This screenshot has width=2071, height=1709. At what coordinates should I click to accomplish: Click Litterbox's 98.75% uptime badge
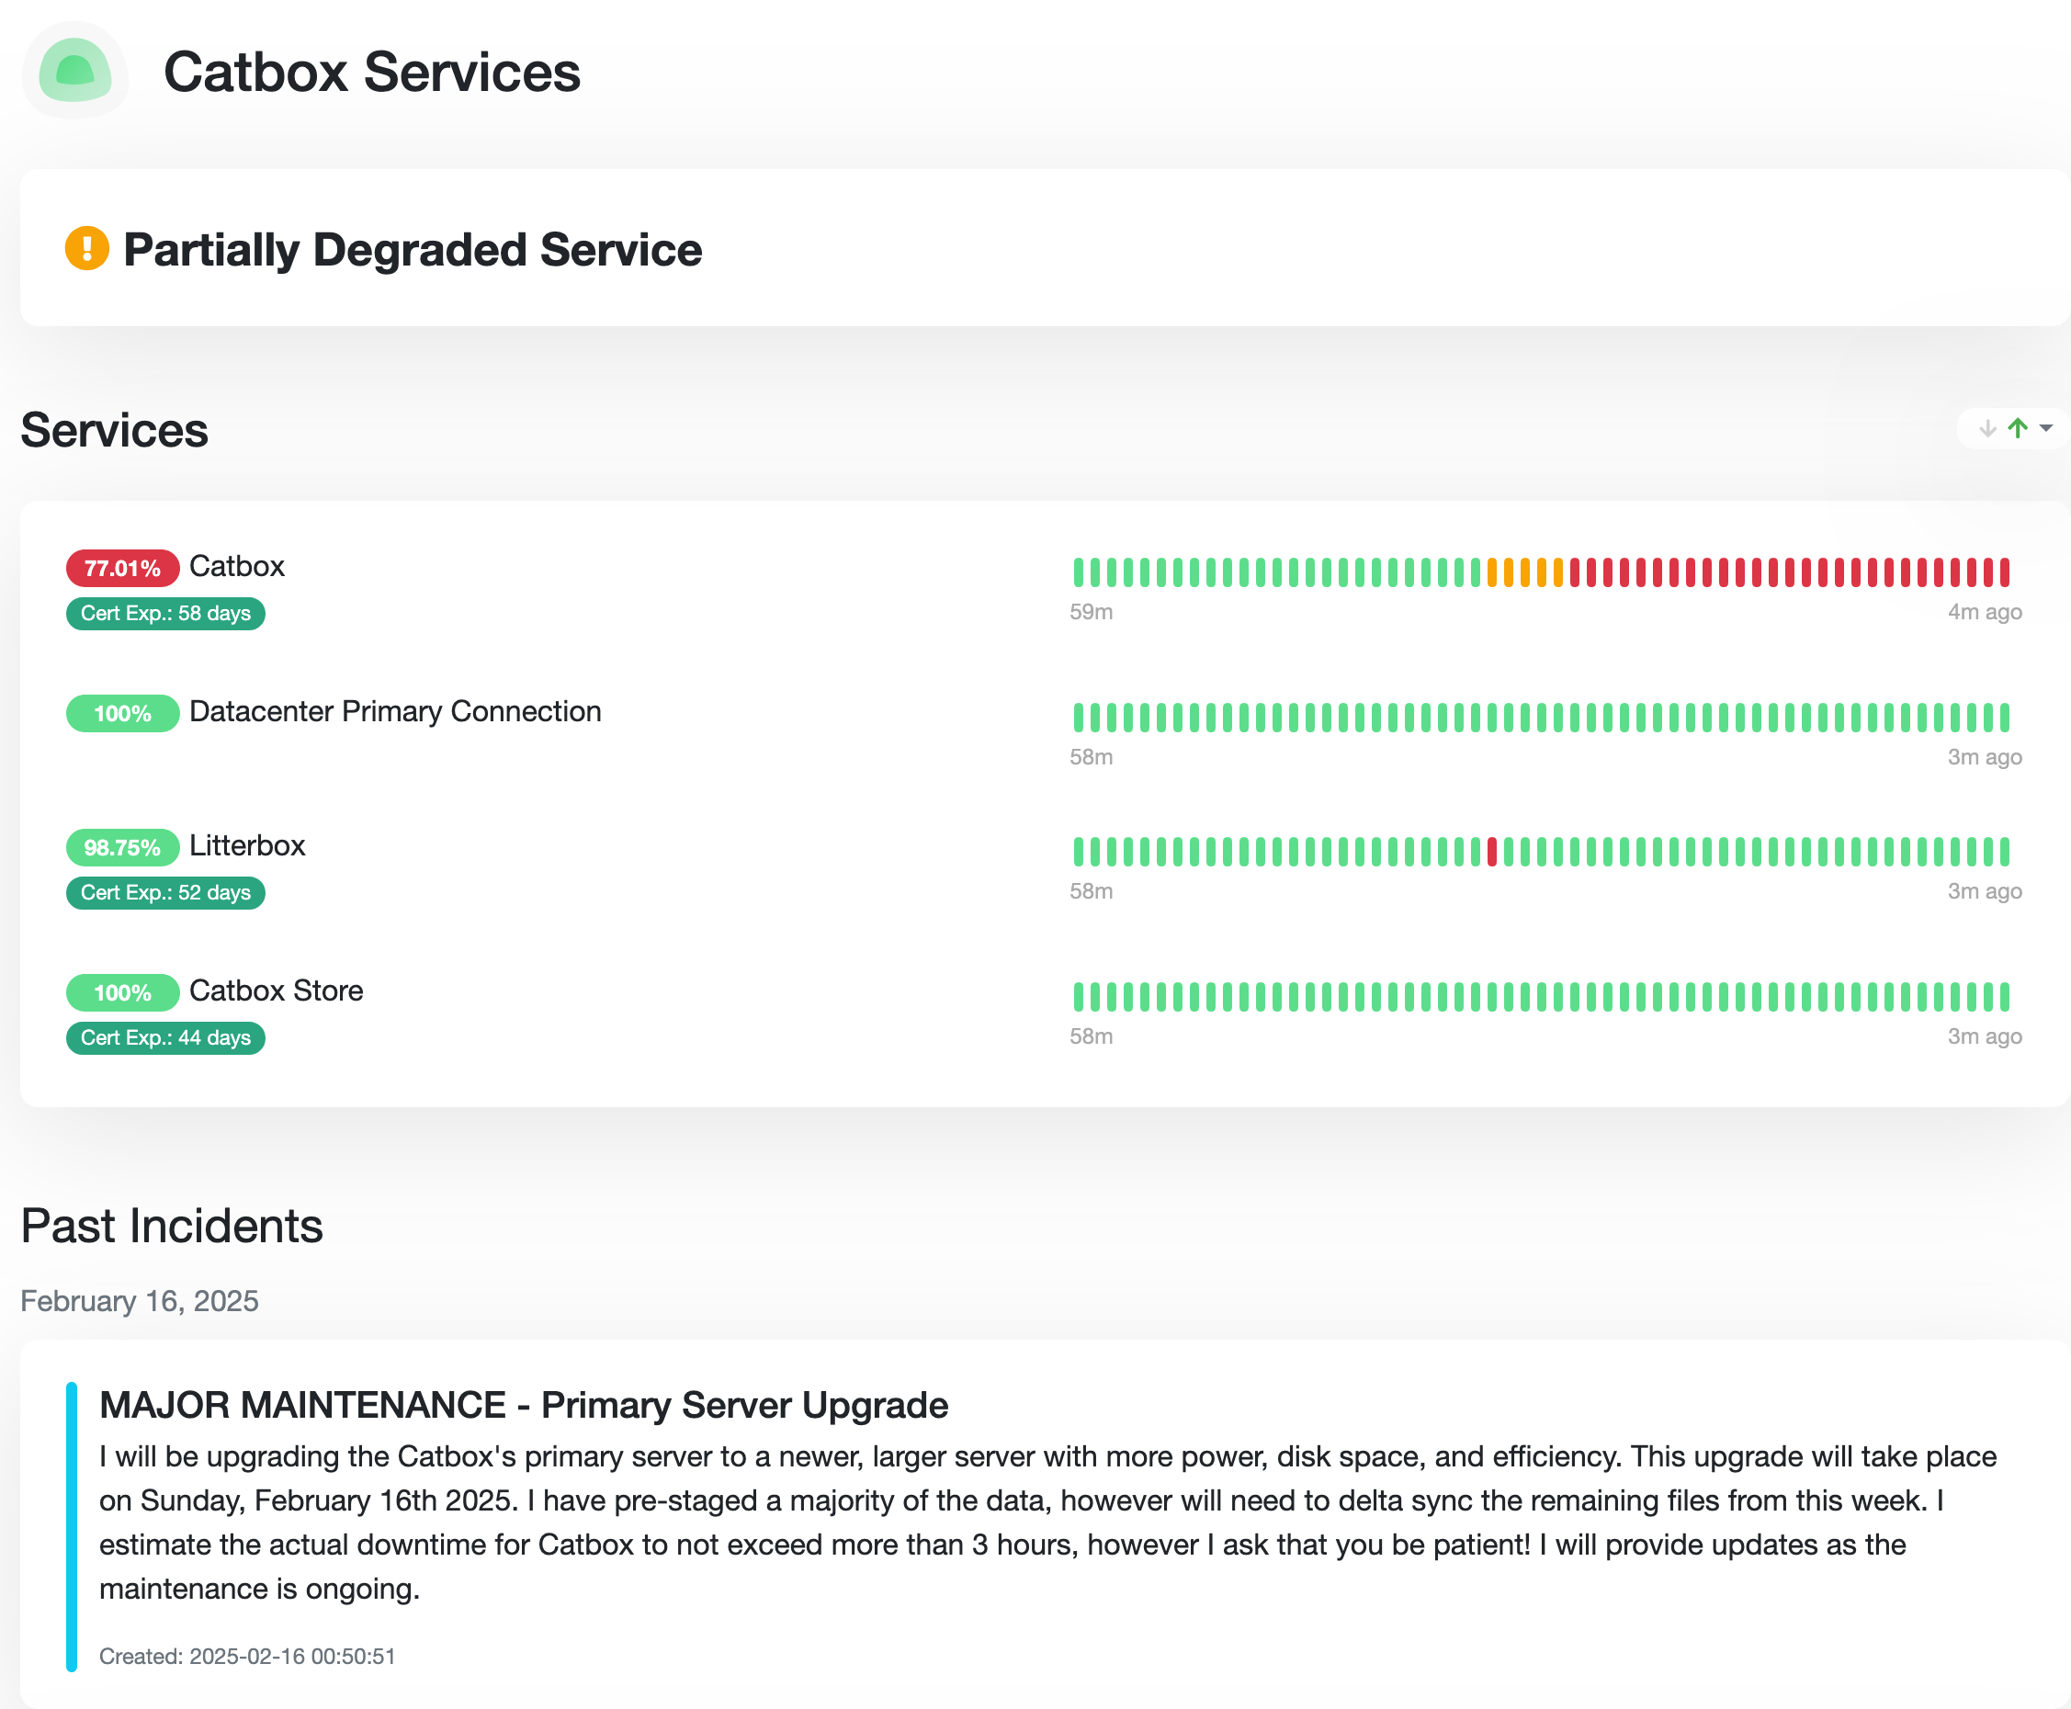click(122, 847)
